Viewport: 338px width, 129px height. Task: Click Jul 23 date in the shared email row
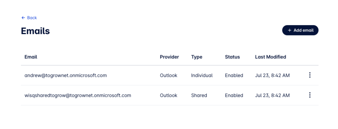(272, 96)
